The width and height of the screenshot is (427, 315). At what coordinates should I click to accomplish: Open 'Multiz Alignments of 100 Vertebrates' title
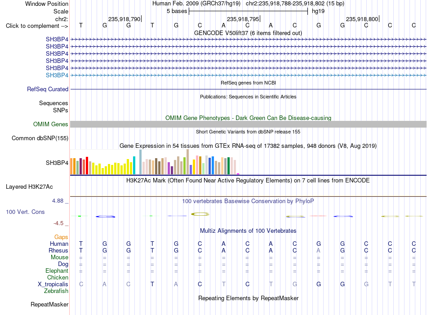point(248,231)
